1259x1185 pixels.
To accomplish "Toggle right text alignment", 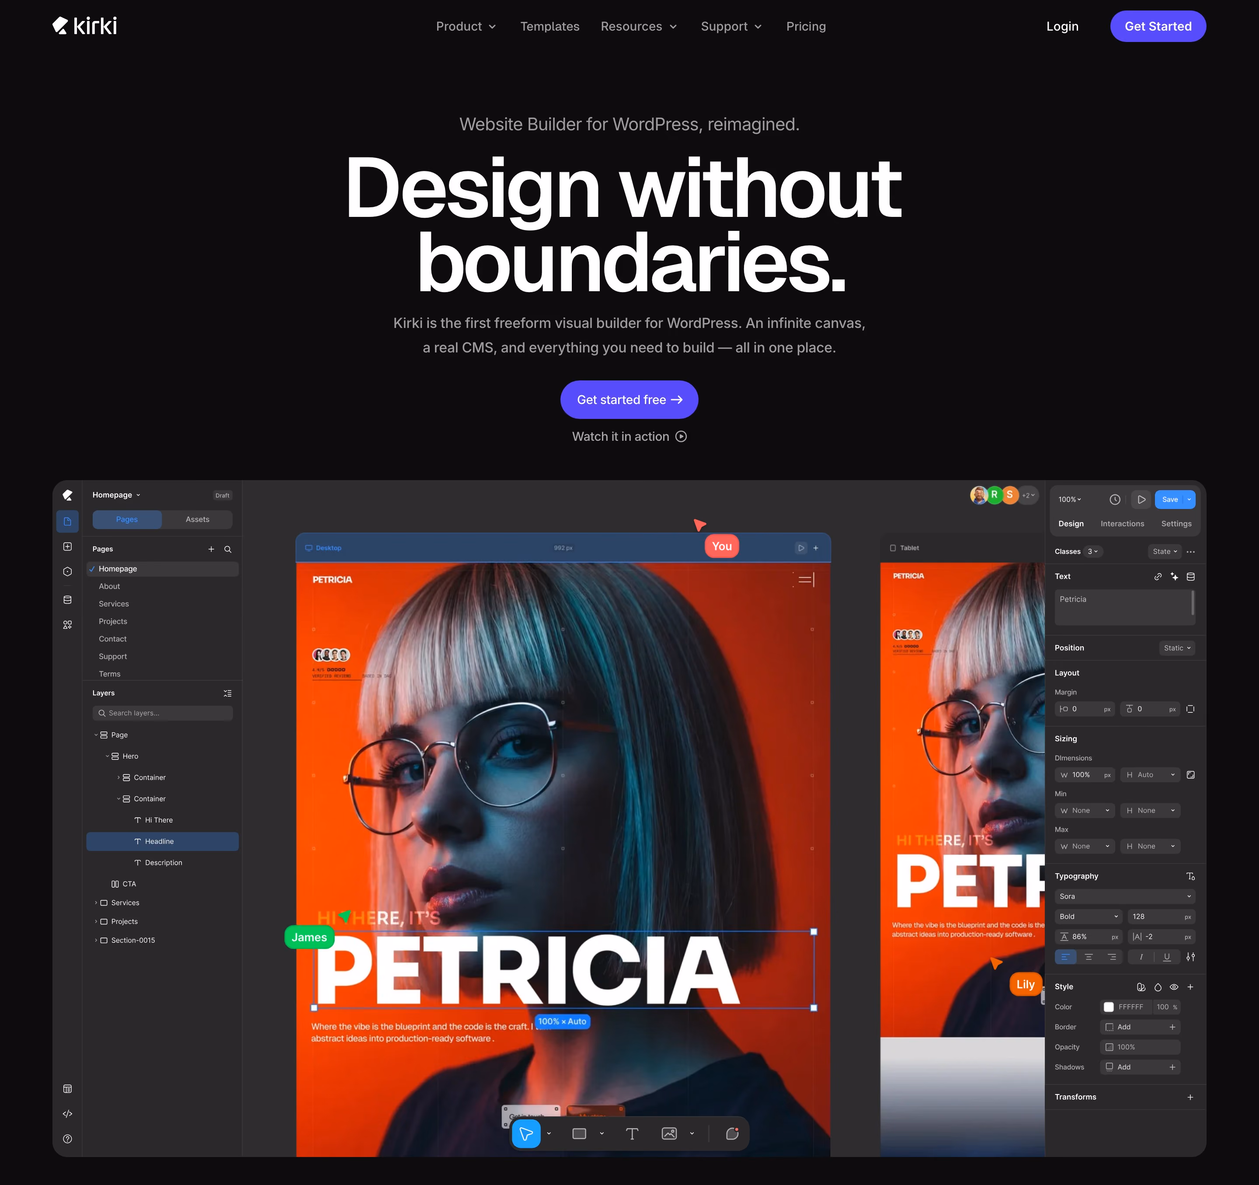I will [x=1112, y=957].
